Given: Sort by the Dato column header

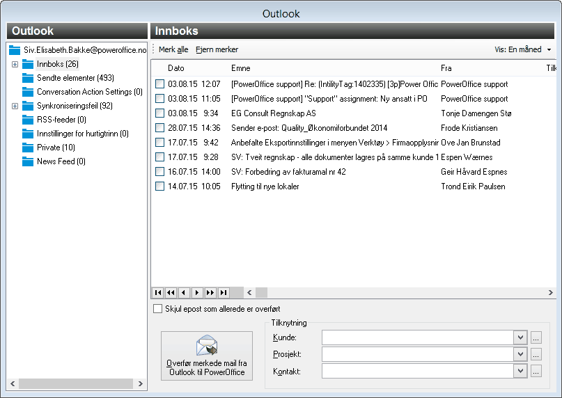Looking at the screenshot, I should (176, 68).
